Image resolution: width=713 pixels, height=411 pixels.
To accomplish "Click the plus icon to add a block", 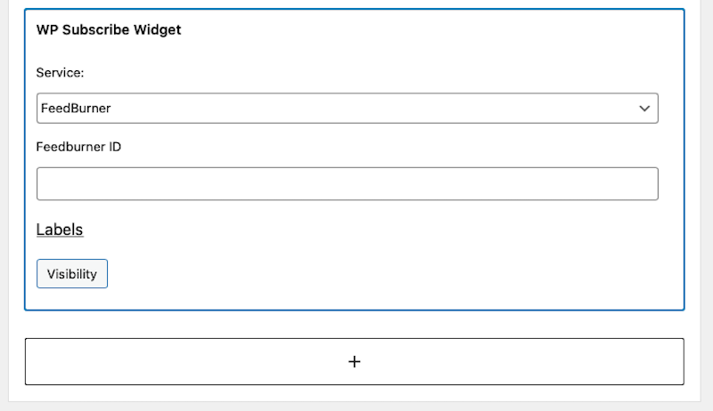I will tap(354, 362).
